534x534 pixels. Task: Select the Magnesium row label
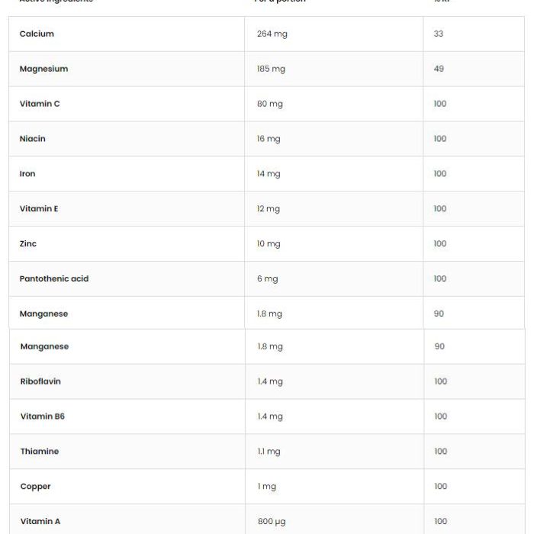click(x=44, y=69)
